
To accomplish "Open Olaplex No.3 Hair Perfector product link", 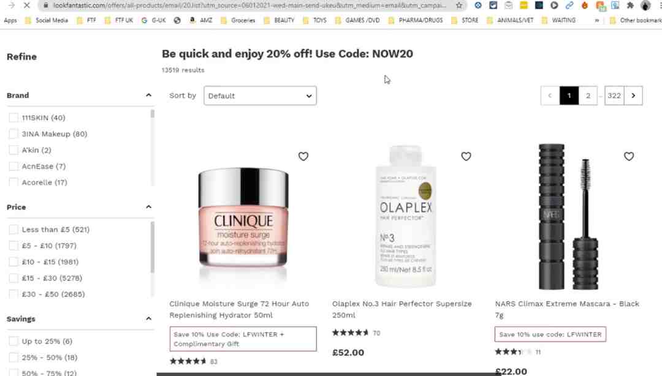I will tap(401, 309).
